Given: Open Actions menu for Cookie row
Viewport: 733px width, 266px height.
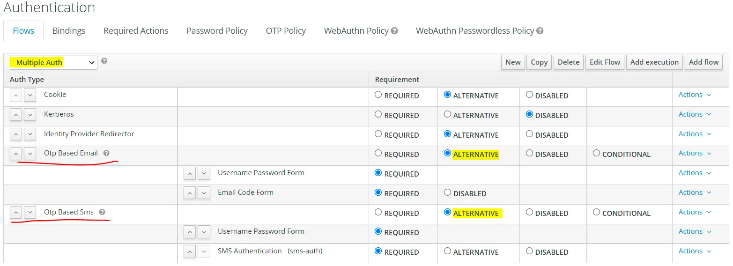Looking at the screenshot, I should pos(695,95).
